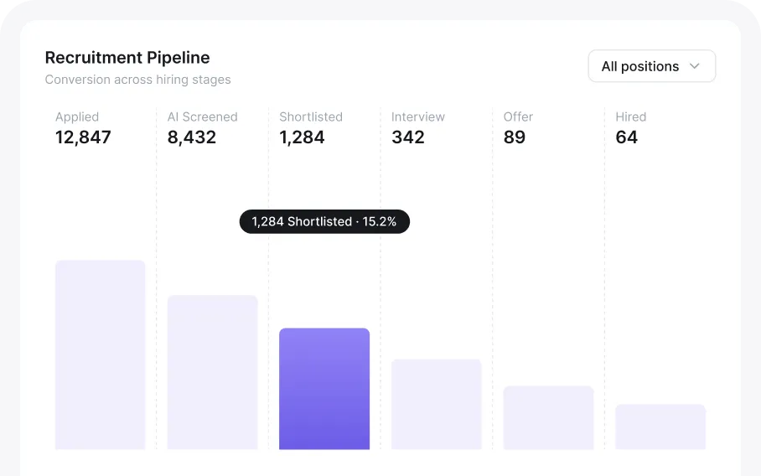This screenshot has width=761, height=476.
Task: Click the chevron in All positions selector
Action: (x=695, y=66)
